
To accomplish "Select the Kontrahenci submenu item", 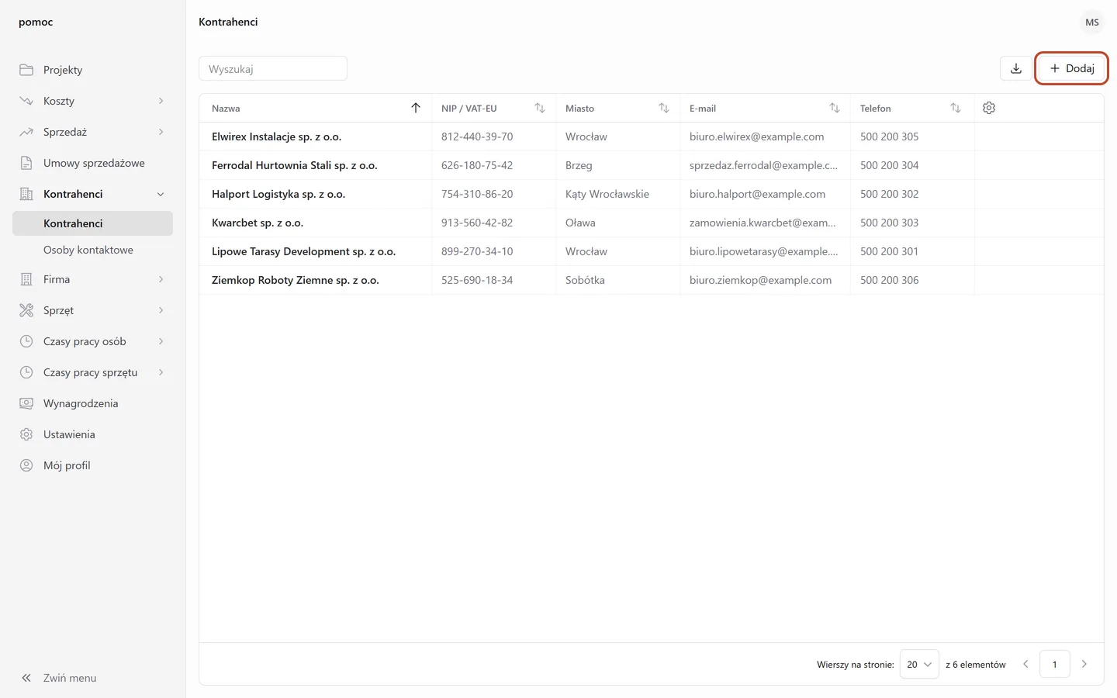I will pyautogui.click(x=92, y=223).
